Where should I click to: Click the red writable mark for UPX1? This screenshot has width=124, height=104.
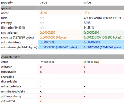[x=84, y=67]
